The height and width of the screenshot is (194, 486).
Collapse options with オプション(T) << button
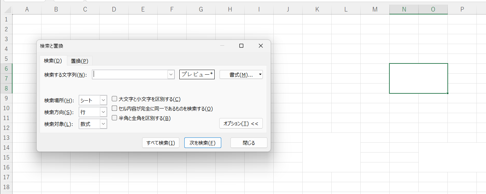coord(241,124)
